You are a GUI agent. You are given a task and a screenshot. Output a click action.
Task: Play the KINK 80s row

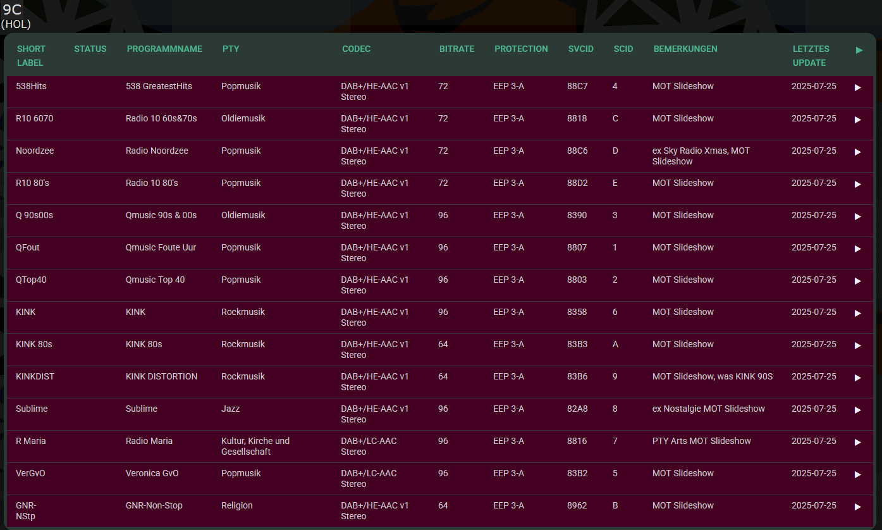point(857,345)
